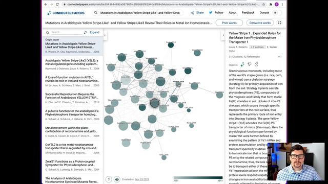The height and width of the screenshot is (184, 328).
Task: Click the Connected Papers logo
Action: 66,13
